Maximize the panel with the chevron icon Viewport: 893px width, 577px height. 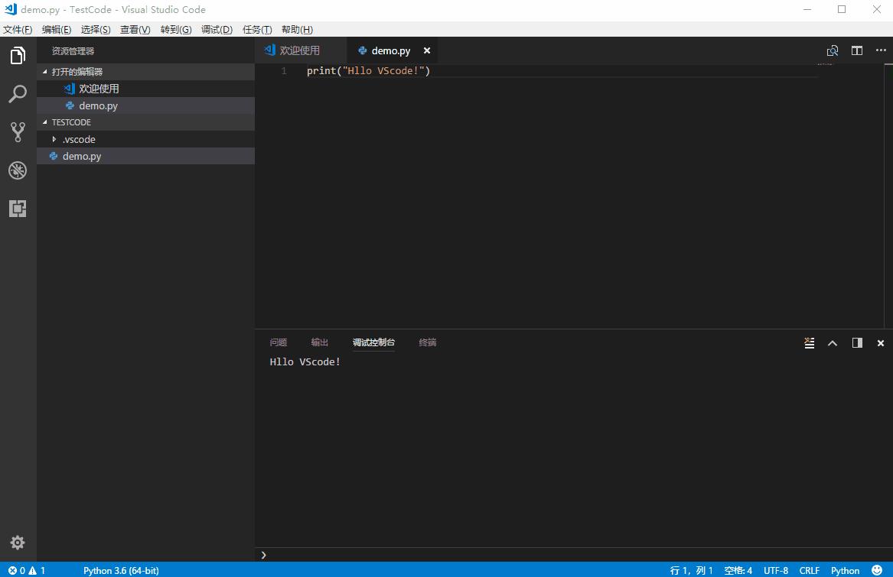pyautogui.click(x=833, y=343)
